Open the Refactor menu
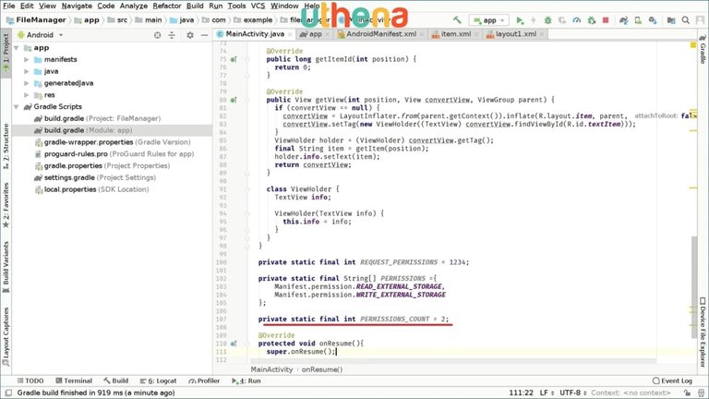Image resolution: width=709 pixels, height=399 pixels. point(166,6)
